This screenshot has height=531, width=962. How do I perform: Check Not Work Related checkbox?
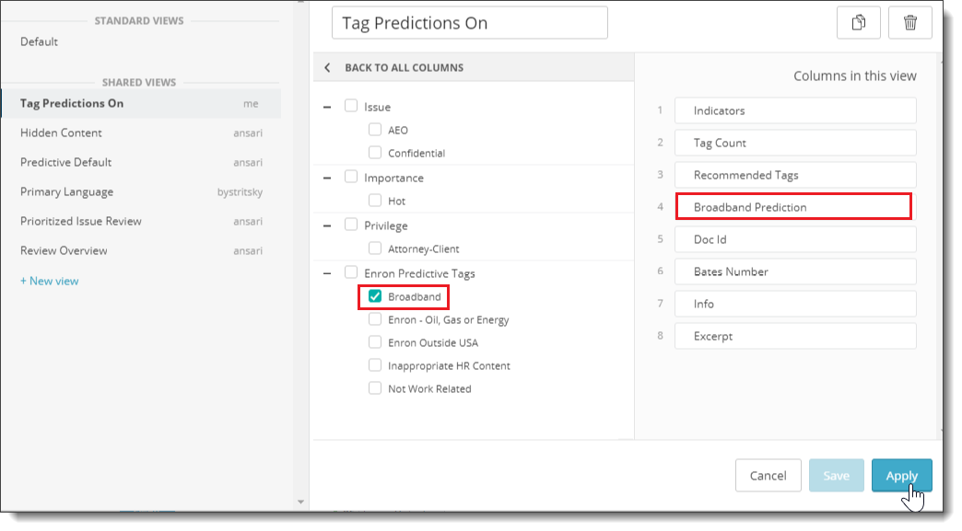coord(375,388)
